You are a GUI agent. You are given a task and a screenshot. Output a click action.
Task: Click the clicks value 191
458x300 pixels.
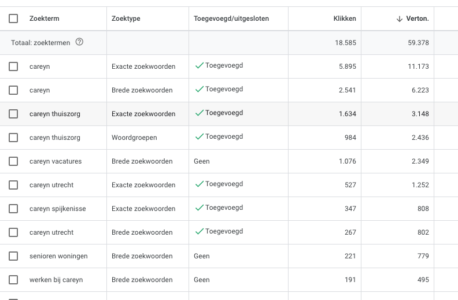click(350, 280)
